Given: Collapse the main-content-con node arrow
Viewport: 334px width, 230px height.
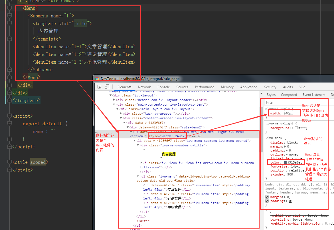Looking at the screenshot, I should pos(114,104).
